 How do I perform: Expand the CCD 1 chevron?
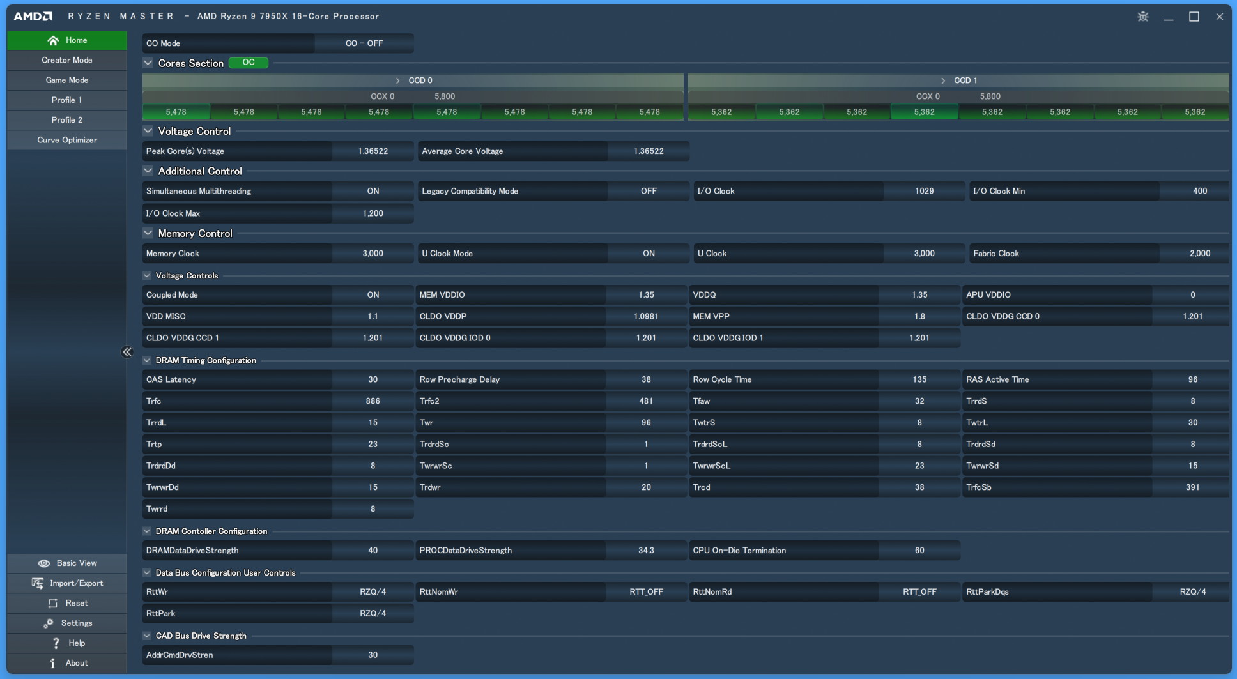coord(943,80)
